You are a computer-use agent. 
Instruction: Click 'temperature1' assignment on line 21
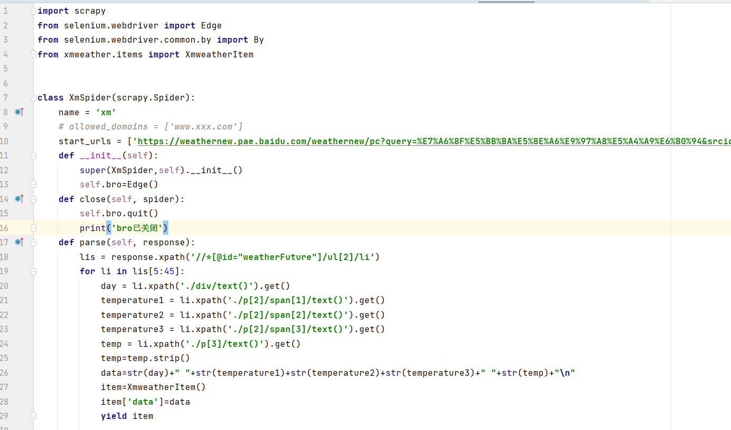pos(132,300)
